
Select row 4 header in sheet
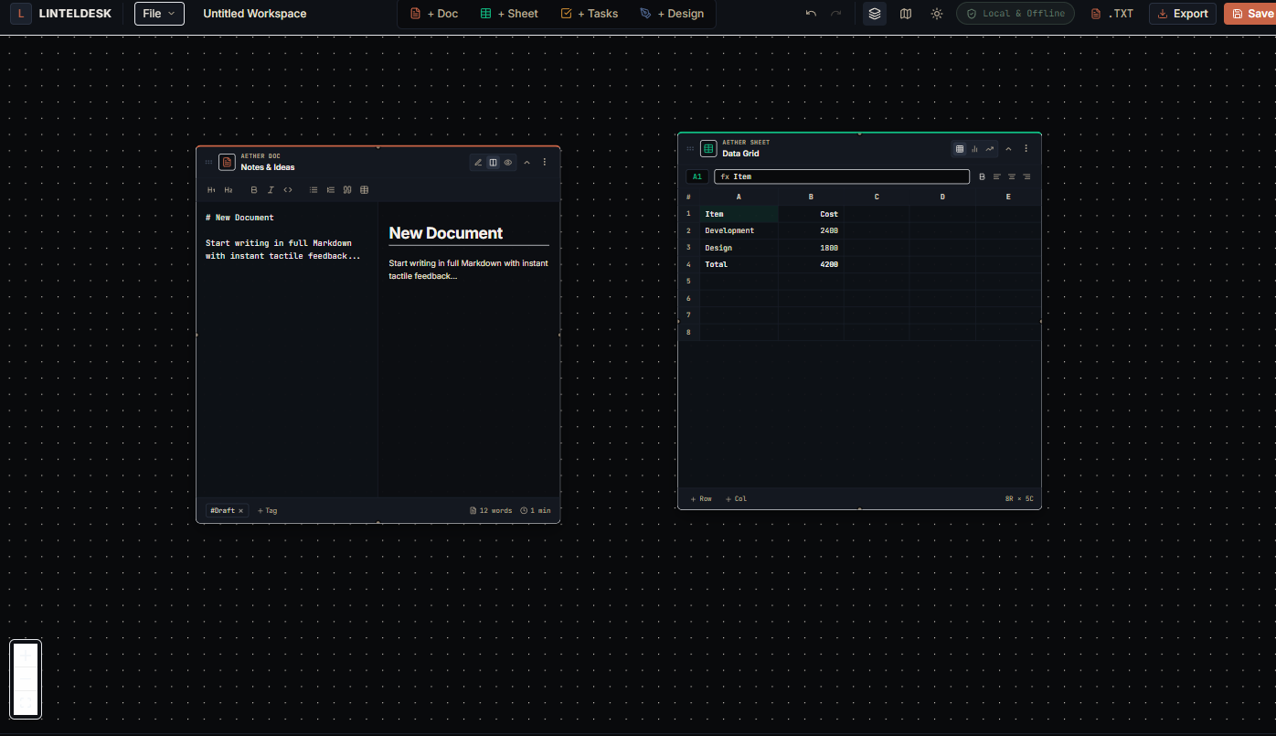pyautogui.click(x=688, y=264)
